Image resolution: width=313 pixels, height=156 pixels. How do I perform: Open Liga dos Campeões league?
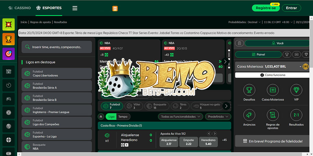57,122
